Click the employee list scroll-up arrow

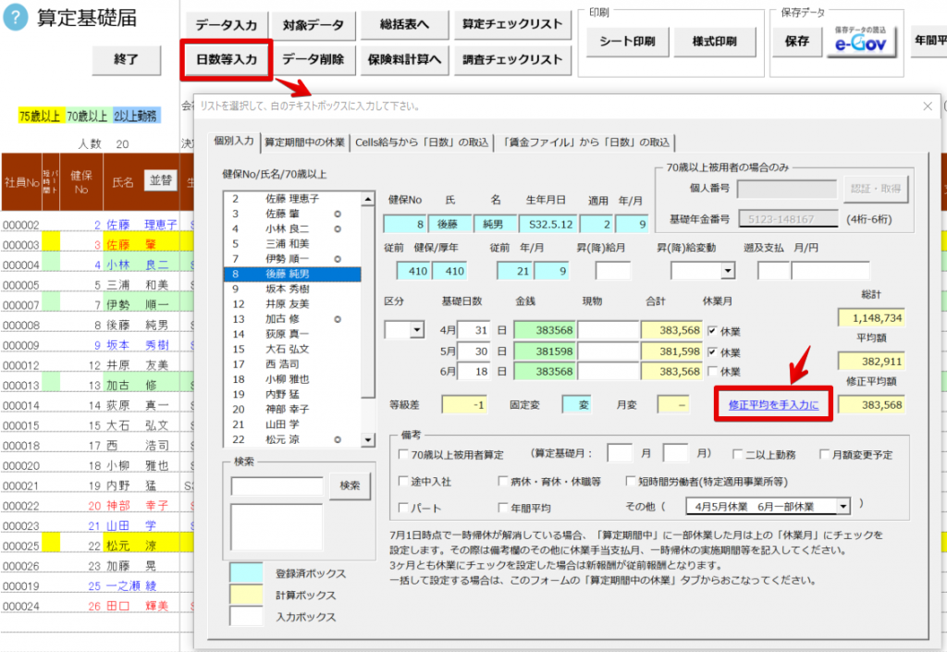coord(368,199)
